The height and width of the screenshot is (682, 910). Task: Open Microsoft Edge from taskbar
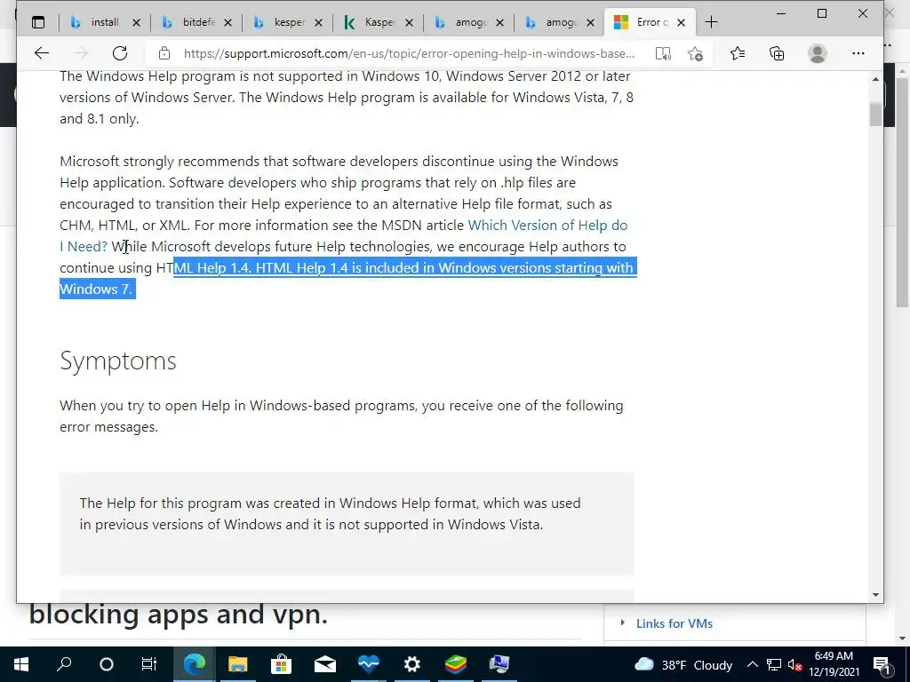(x=195, y=664)
